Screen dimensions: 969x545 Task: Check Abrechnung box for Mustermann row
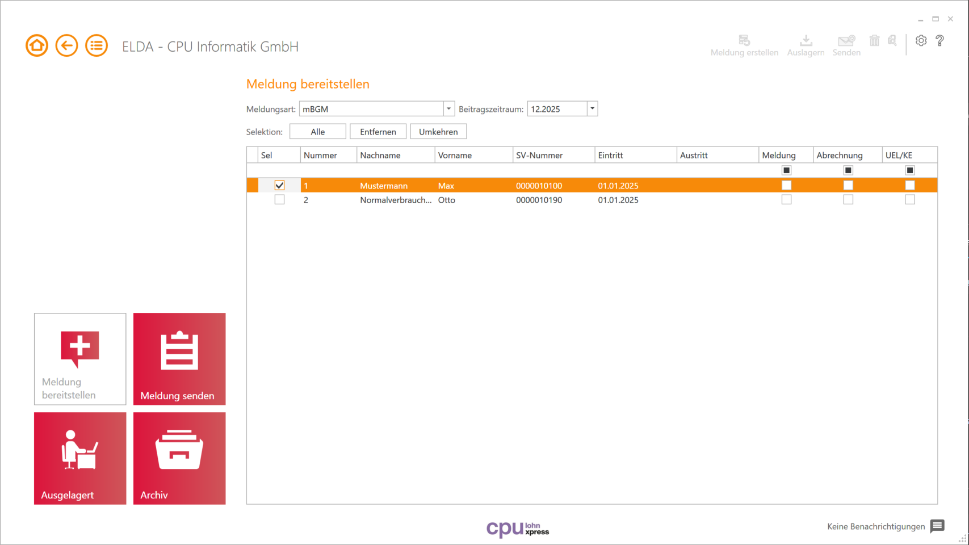point(848,185)
